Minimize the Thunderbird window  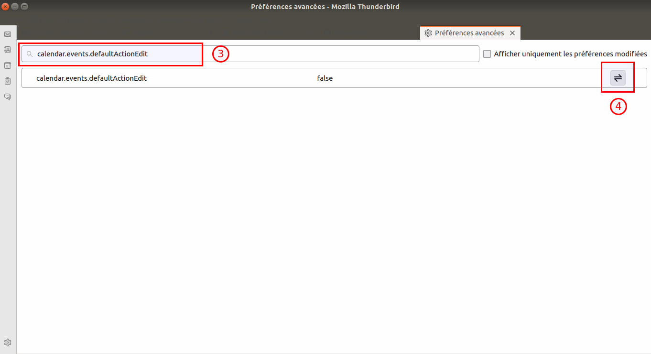15,7
